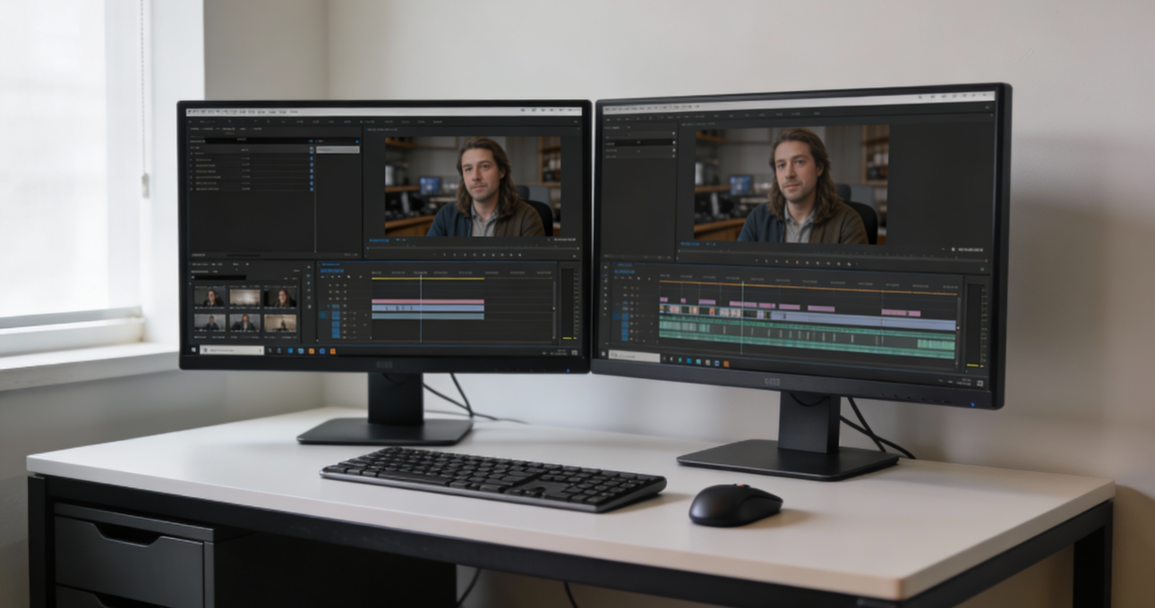
Task: Toggle the blue A1 track target, left timeline
Action: [336, 316]
